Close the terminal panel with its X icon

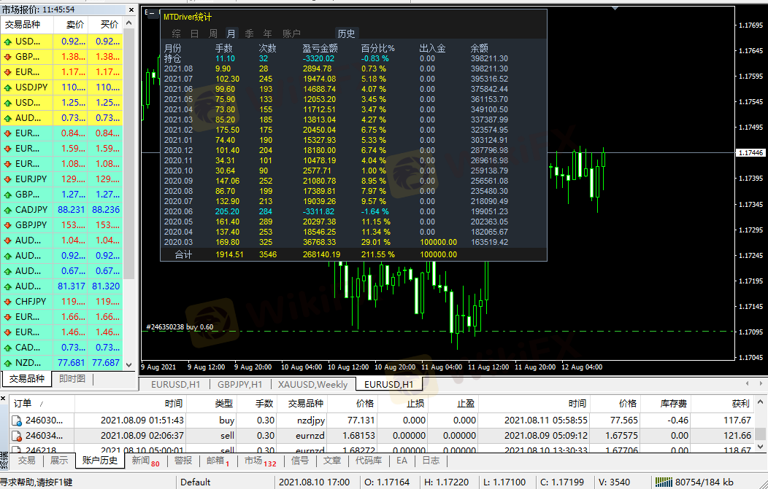[4, 399]
